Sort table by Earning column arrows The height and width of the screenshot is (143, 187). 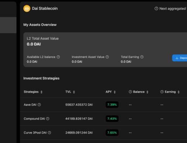coord(179,92)
